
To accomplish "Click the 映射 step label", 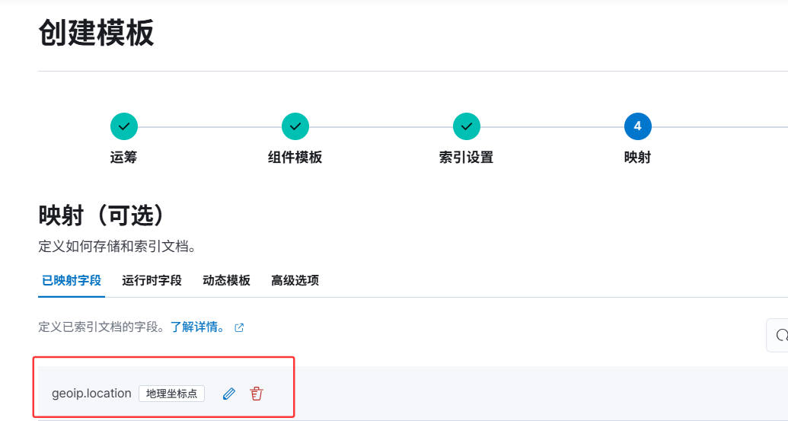I will tap(638, 158).
